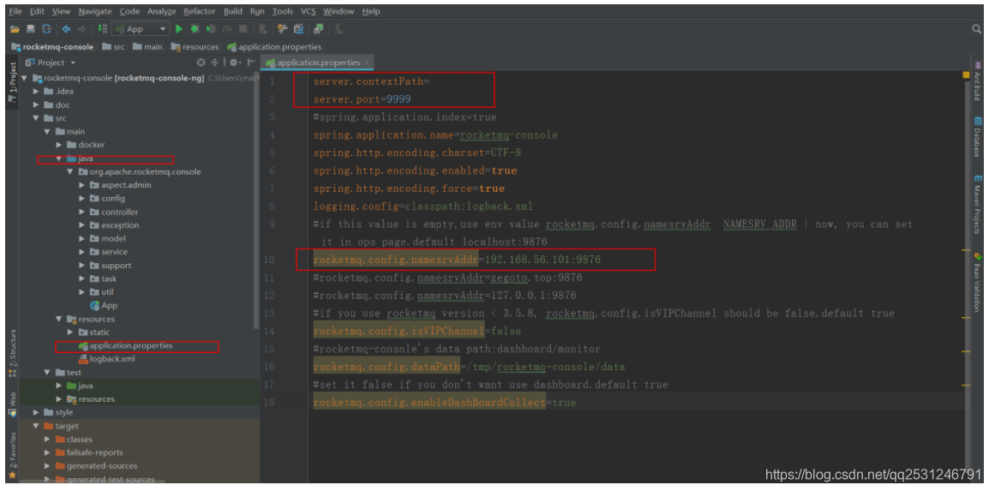Image resolution: width=989 pixels, height=491 pixels.
Task: Click the Stop square toolbar icon
Action: click(243, 29)
